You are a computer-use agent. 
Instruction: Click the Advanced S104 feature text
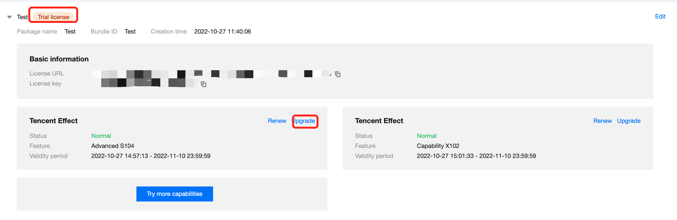[x=113, y=146]
